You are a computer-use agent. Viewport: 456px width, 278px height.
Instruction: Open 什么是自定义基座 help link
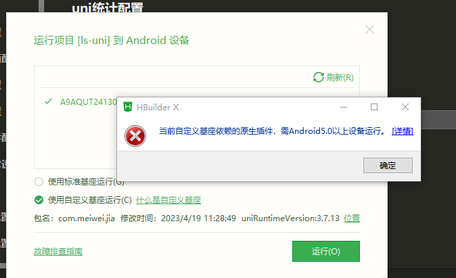pos(168,200)
